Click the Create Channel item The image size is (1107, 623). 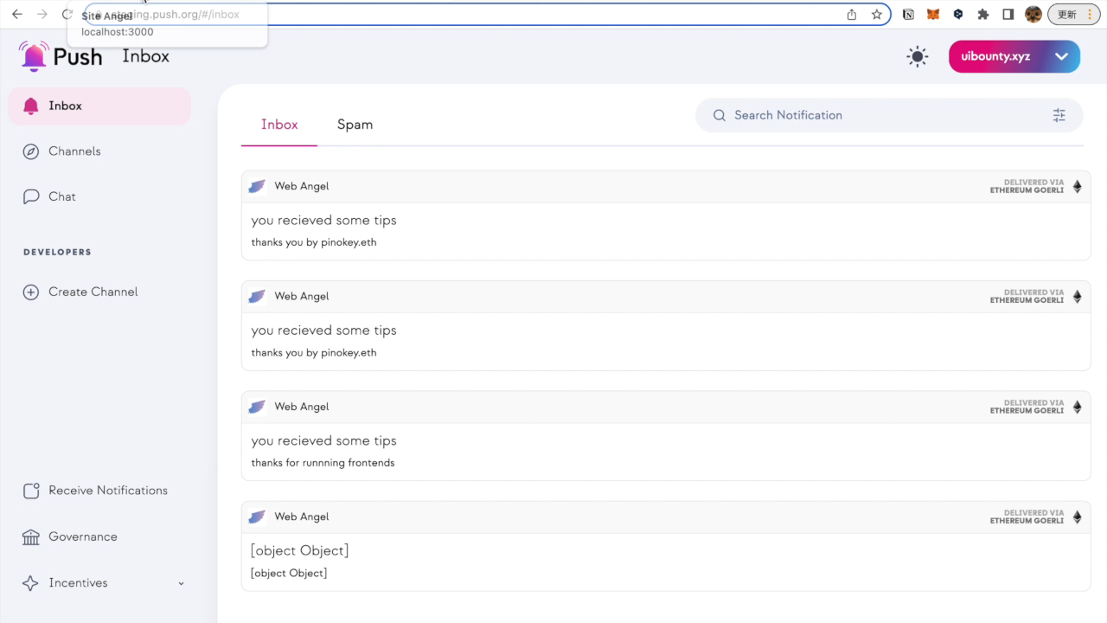pos(99,292)
